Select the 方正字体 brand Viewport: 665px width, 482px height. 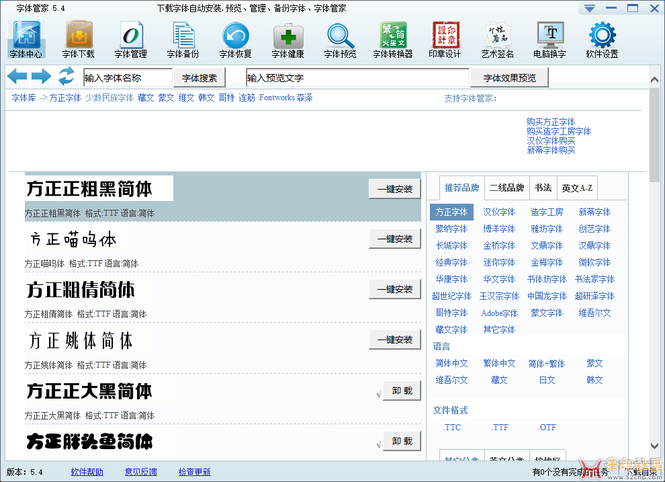451,212
